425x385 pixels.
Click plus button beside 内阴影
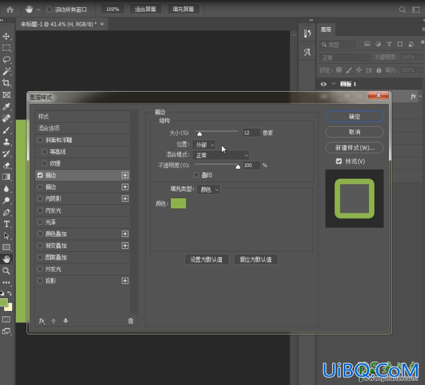(125, 199)
